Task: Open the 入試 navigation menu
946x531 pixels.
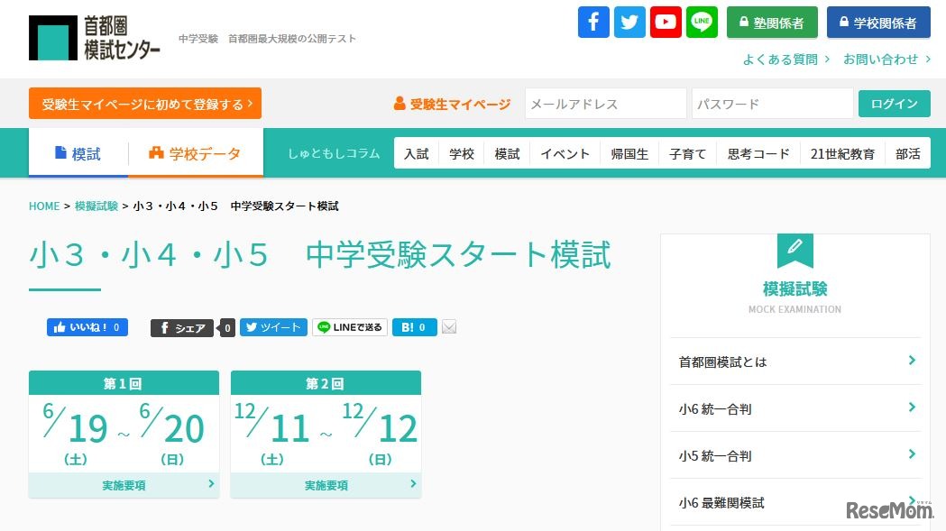Action: tap(416, 153)
